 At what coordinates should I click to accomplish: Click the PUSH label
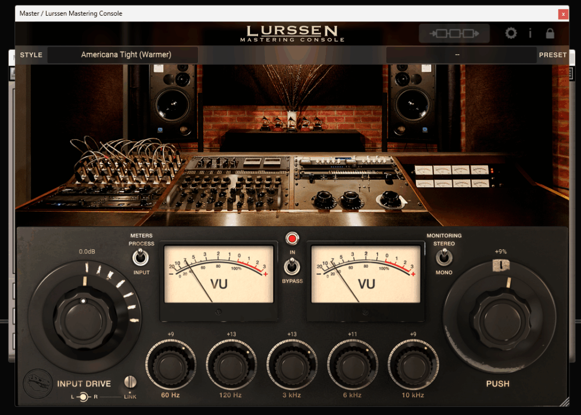point(498,384)
